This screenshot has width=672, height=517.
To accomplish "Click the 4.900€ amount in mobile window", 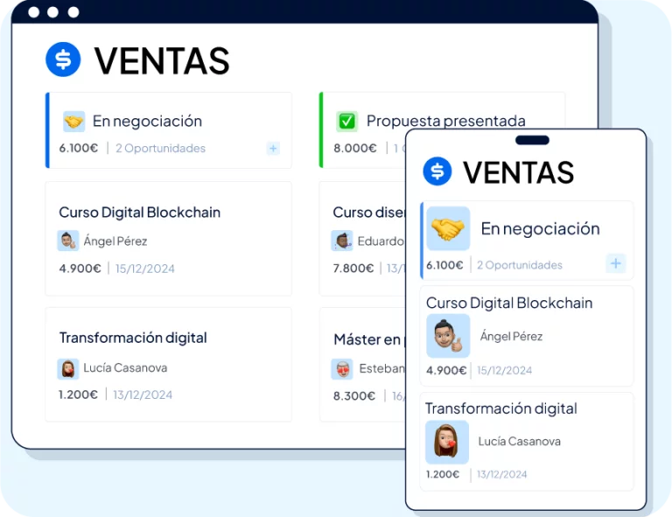I will click(x=445, y=370).
